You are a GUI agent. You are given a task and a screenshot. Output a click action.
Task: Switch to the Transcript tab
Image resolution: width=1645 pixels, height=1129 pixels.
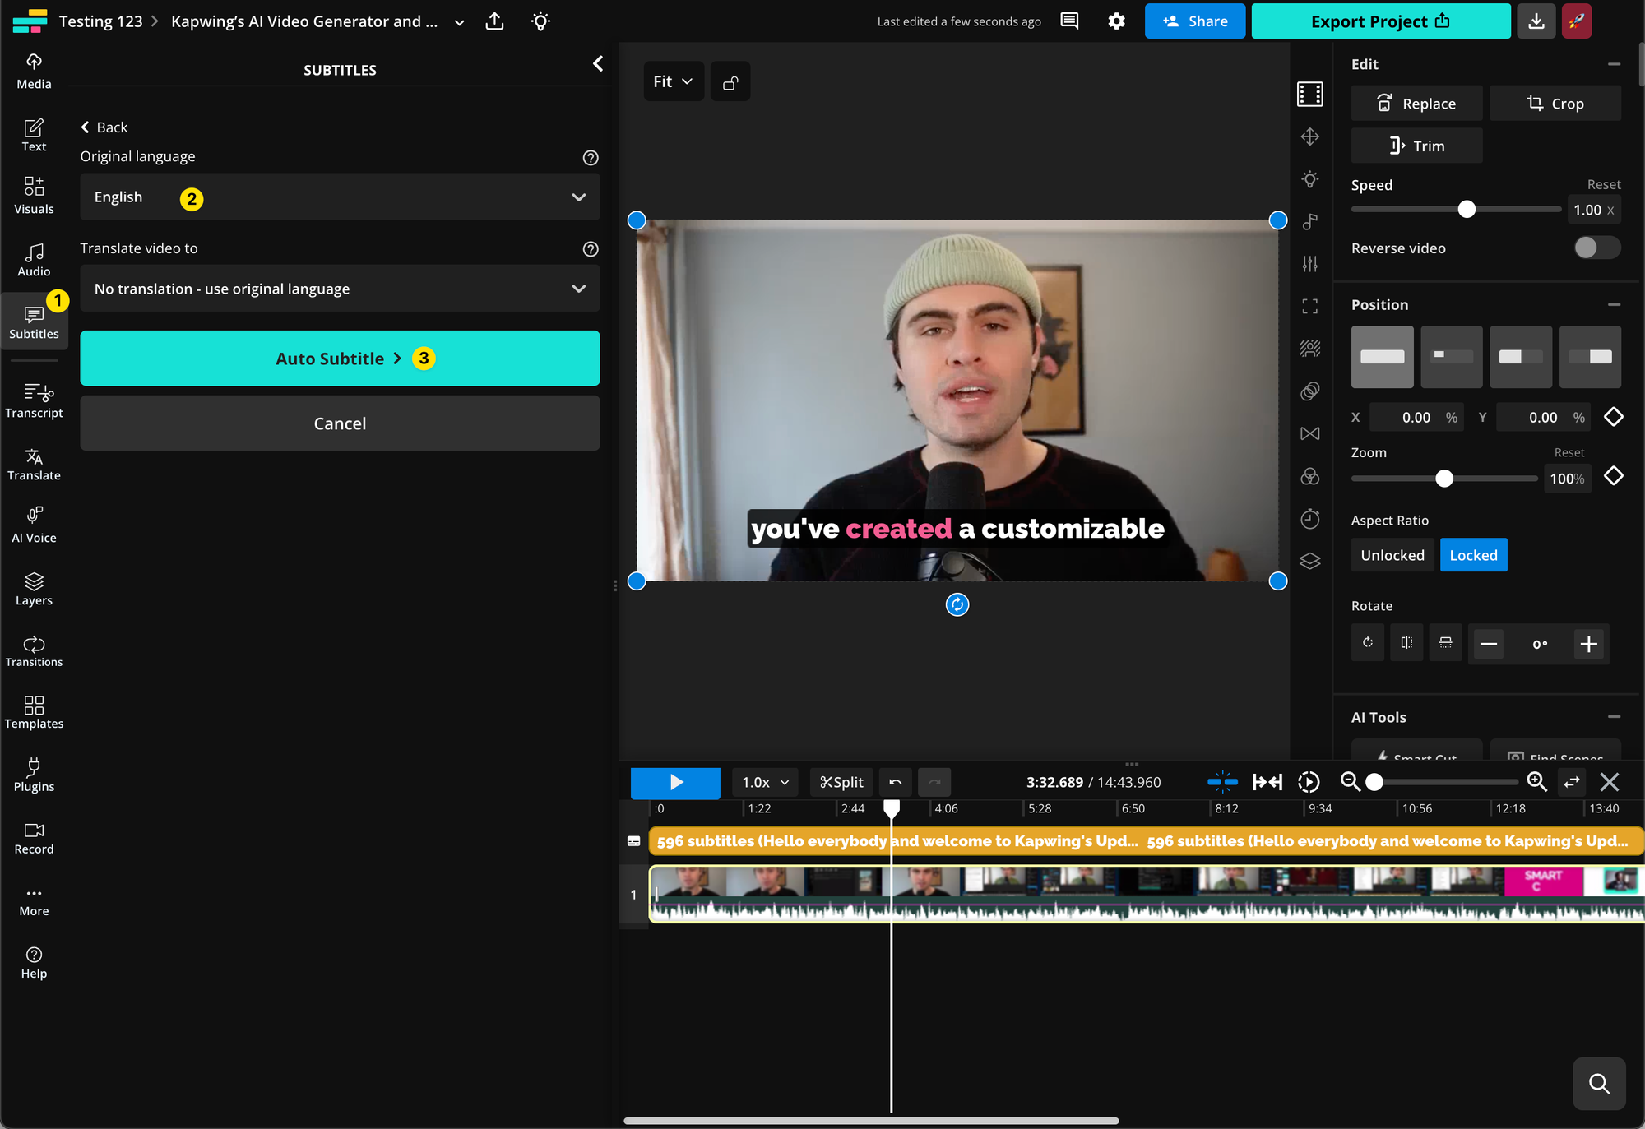(x=34, y=400)
